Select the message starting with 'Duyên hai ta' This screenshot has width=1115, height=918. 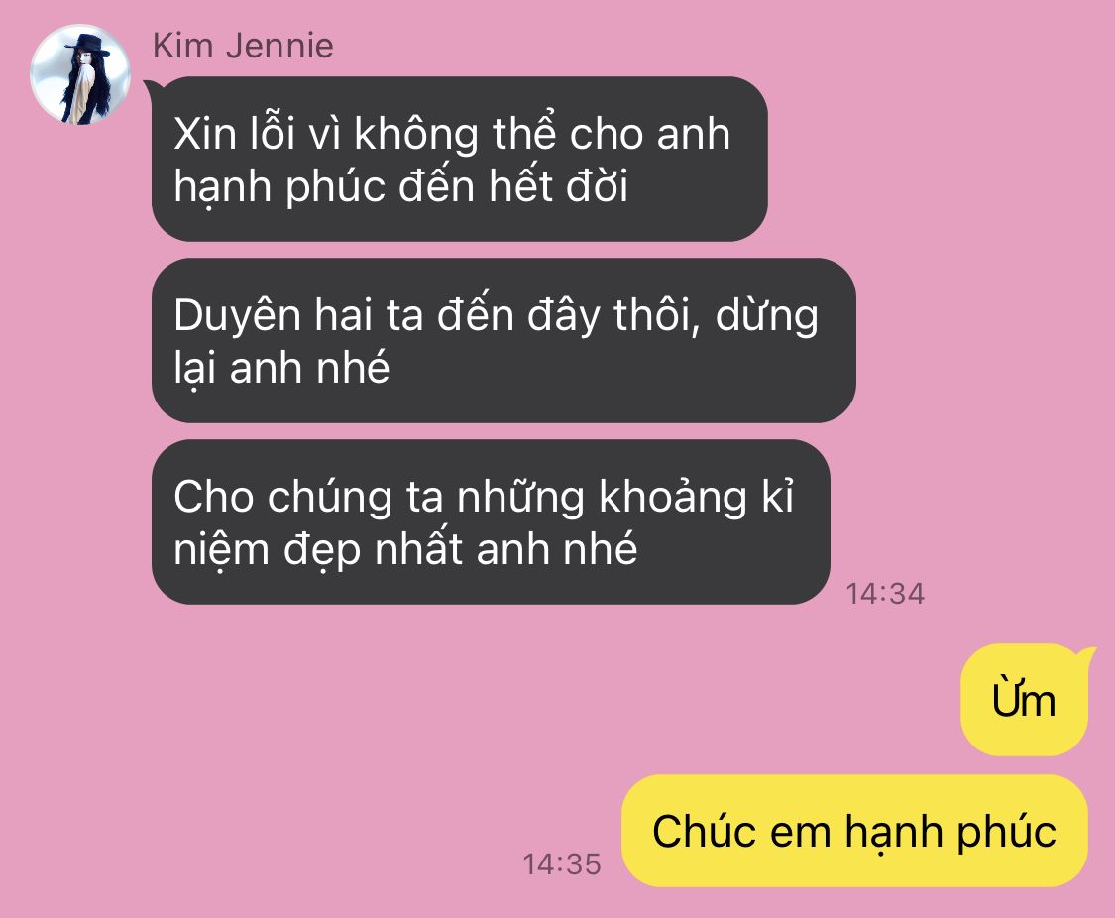(503, 341)
